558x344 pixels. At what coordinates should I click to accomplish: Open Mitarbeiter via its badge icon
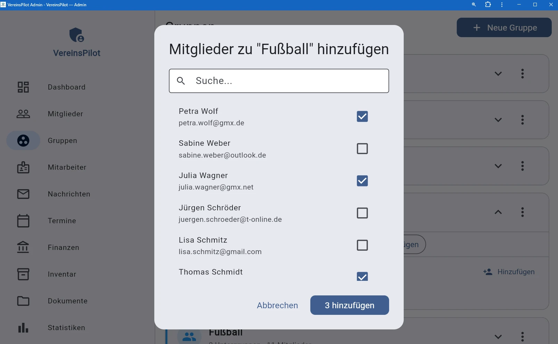pos(23,167)
